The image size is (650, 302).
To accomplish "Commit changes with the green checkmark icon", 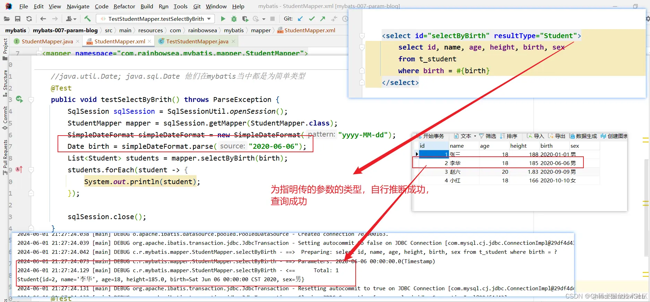I will (312, 19).
